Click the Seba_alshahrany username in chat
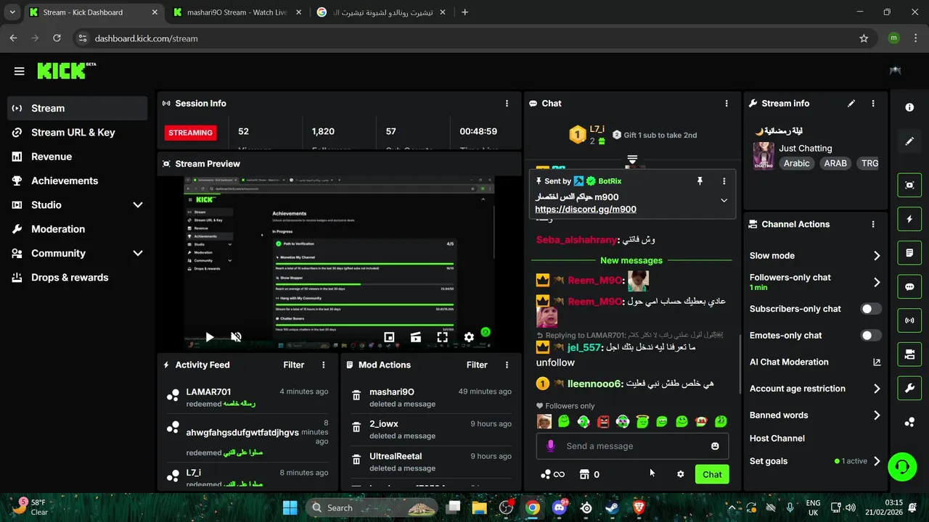 pos(577,239)
